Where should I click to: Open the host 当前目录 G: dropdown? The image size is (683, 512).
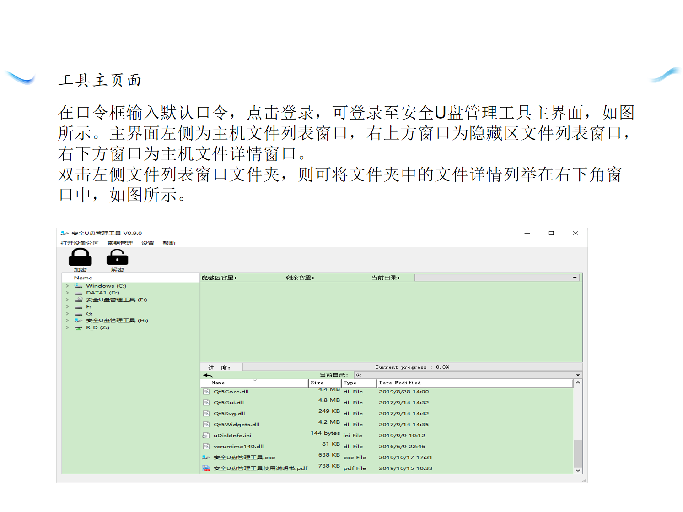578,375
